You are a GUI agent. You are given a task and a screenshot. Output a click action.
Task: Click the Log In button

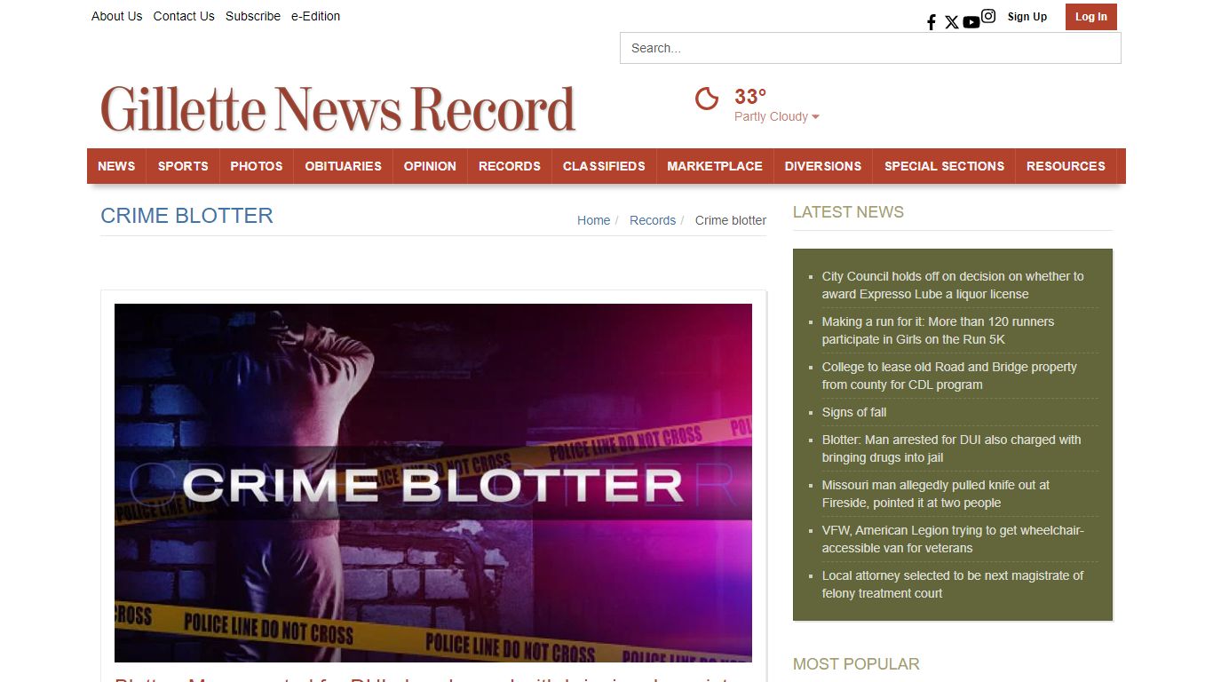(1091, 17)
